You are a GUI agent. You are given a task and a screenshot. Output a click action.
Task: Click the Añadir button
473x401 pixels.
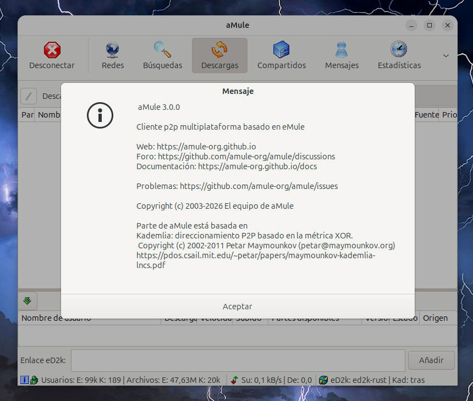coord(431,360)
